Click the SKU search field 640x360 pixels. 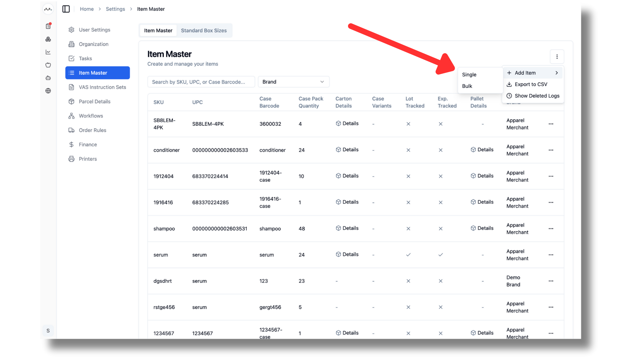[201, 82]
